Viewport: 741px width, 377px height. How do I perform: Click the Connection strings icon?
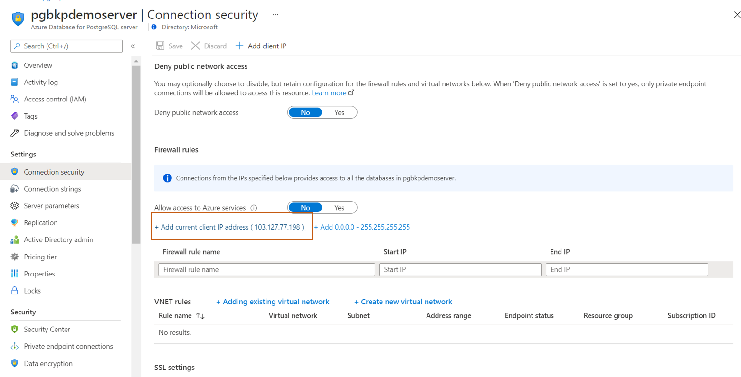pyautogui.click(x=15, y=189)
